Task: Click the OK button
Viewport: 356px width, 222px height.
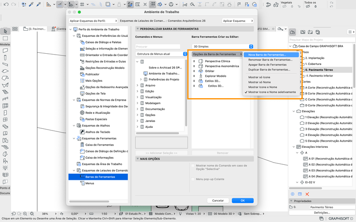Action: [x=243, y=201]
